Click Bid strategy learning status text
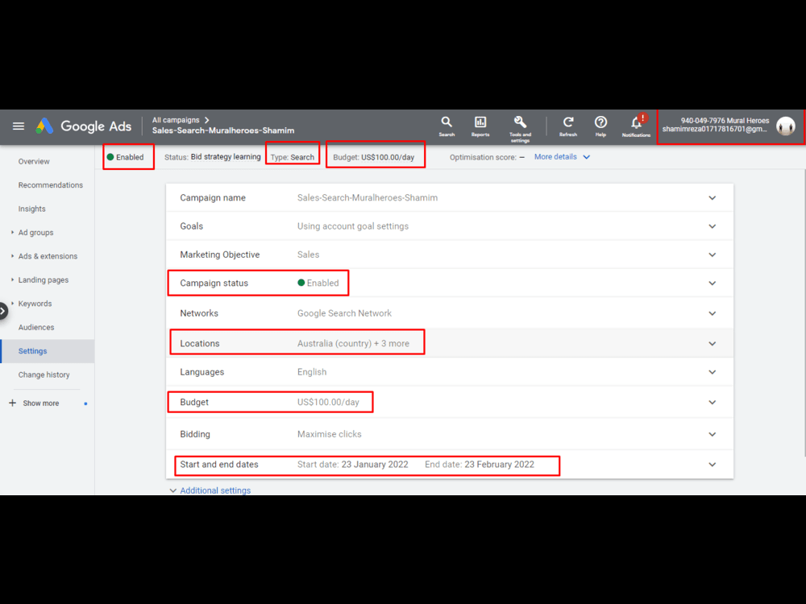This screenshot has width=806, height=604. tap(226, 157)
